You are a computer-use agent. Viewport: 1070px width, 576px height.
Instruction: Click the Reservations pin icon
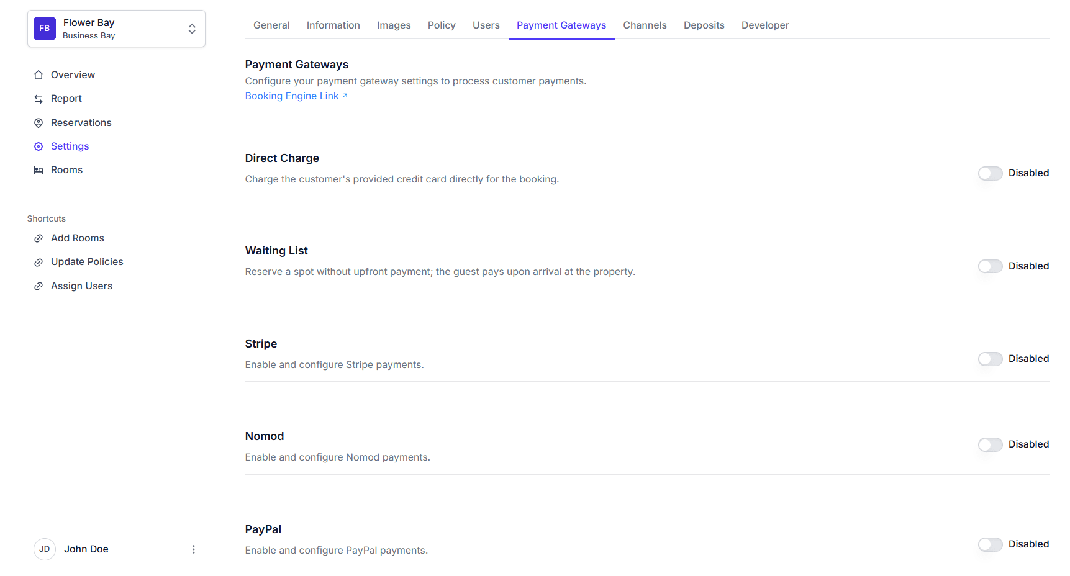click(x=39, y=123)
